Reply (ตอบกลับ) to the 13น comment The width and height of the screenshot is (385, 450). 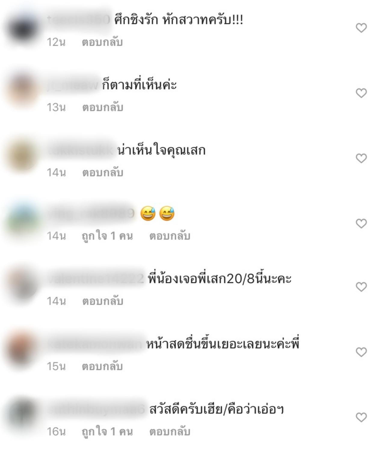103,107
